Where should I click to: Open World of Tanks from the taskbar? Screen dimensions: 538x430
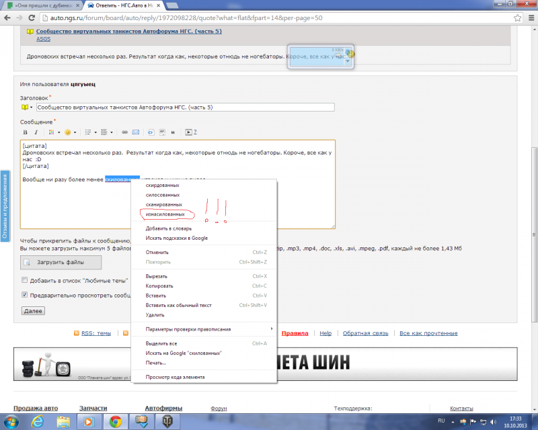tap(165, 421)
